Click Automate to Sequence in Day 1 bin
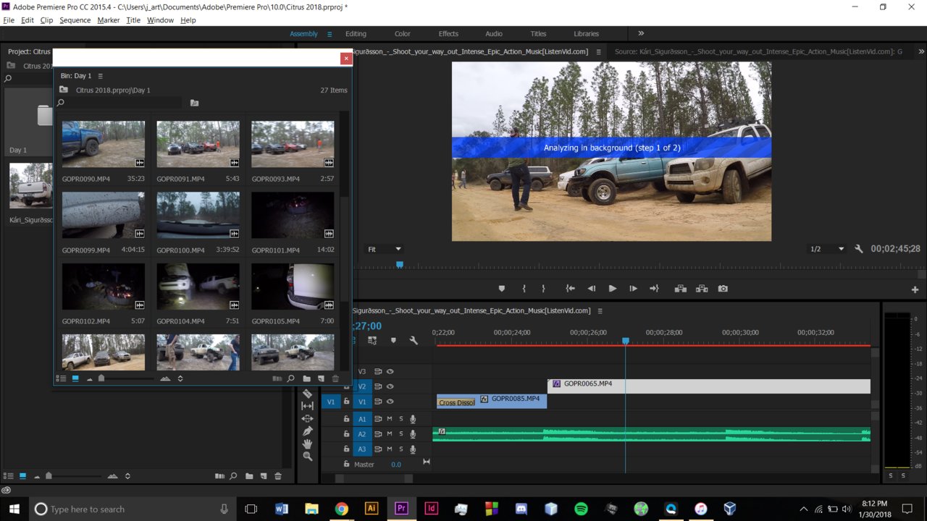This screenshot has width=927, height=521. pyautogui.click(x=276, y=378)
